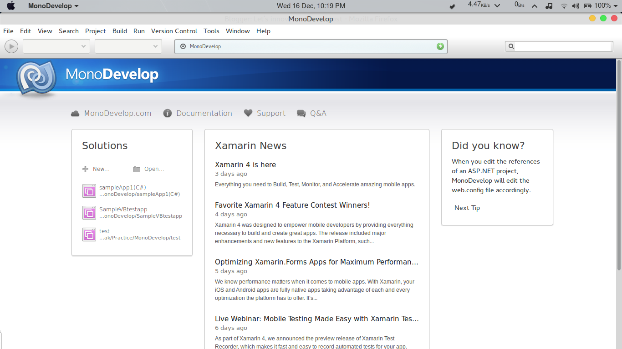
Task: Click the info icon beside Documentation
Action: [168, 113]
